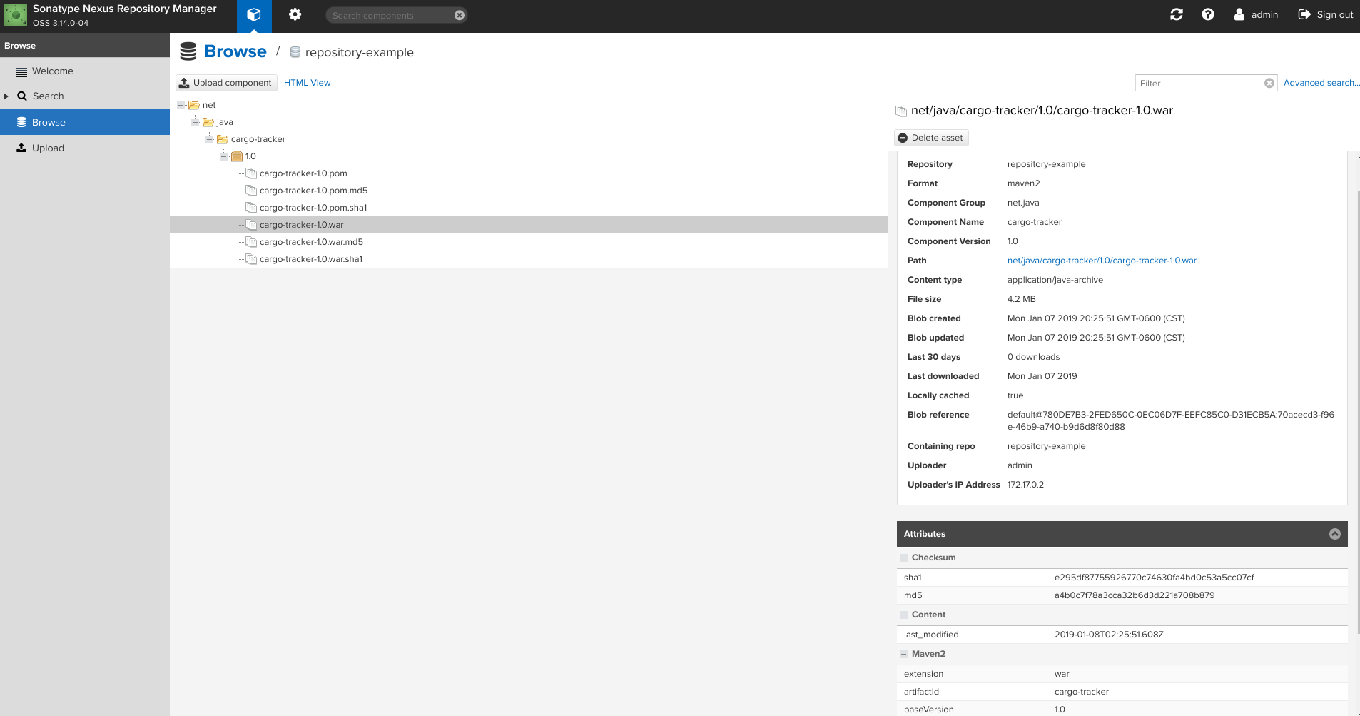
Task: Click the Component Group value net.java
Action: [1023, 203]
